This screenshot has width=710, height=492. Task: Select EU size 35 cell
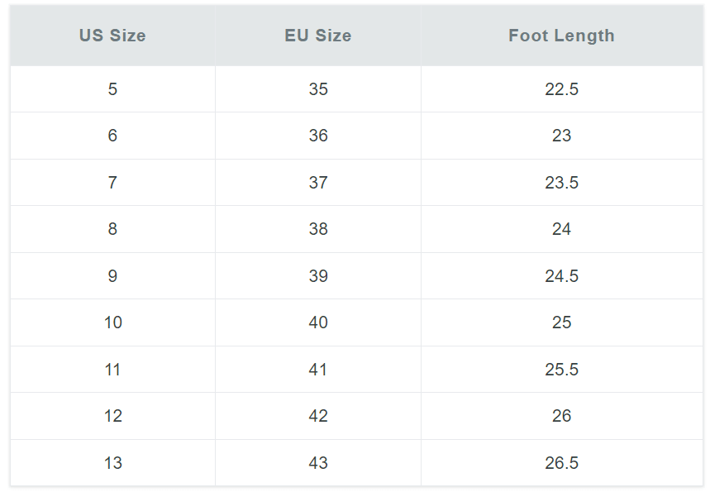pyautogui.click(x=318, y=89)
